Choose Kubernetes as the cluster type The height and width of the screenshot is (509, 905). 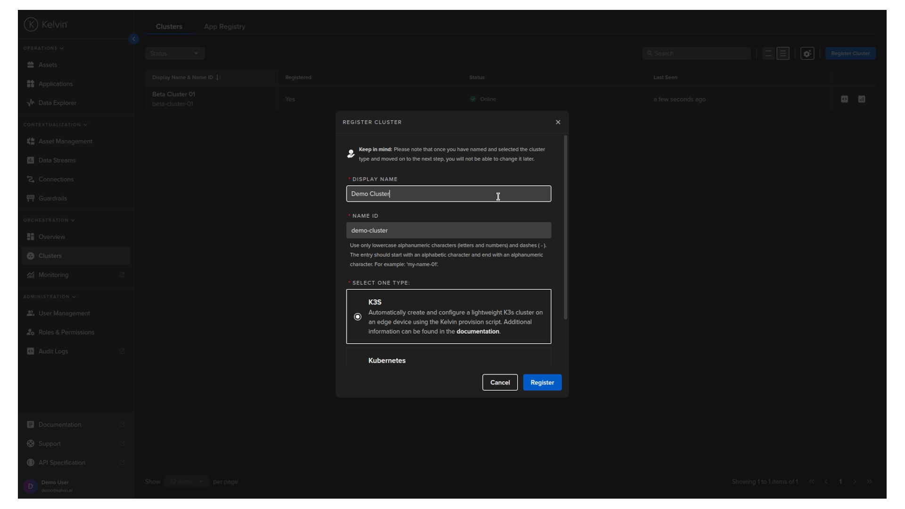tap(387, 360)
